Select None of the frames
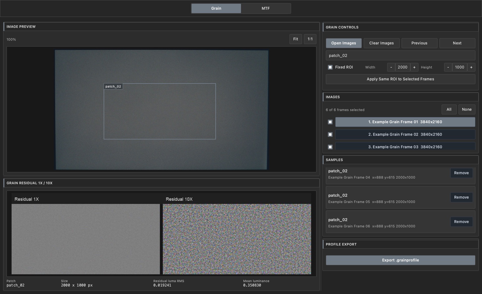 coord(467,109)
